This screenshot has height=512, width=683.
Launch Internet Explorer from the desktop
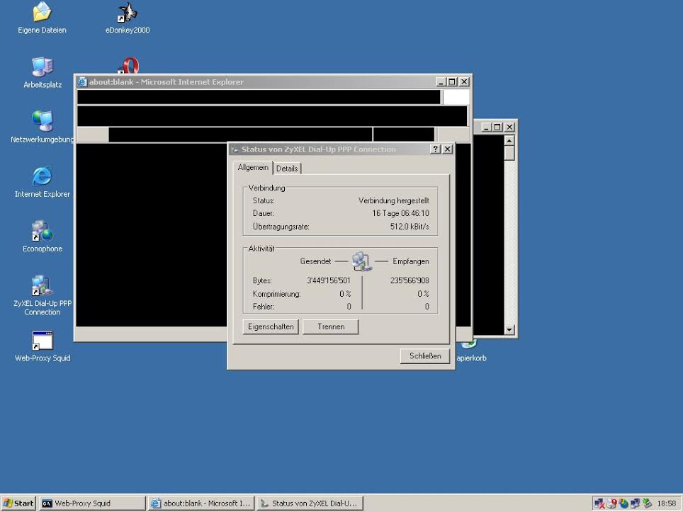tap(43, 176)
